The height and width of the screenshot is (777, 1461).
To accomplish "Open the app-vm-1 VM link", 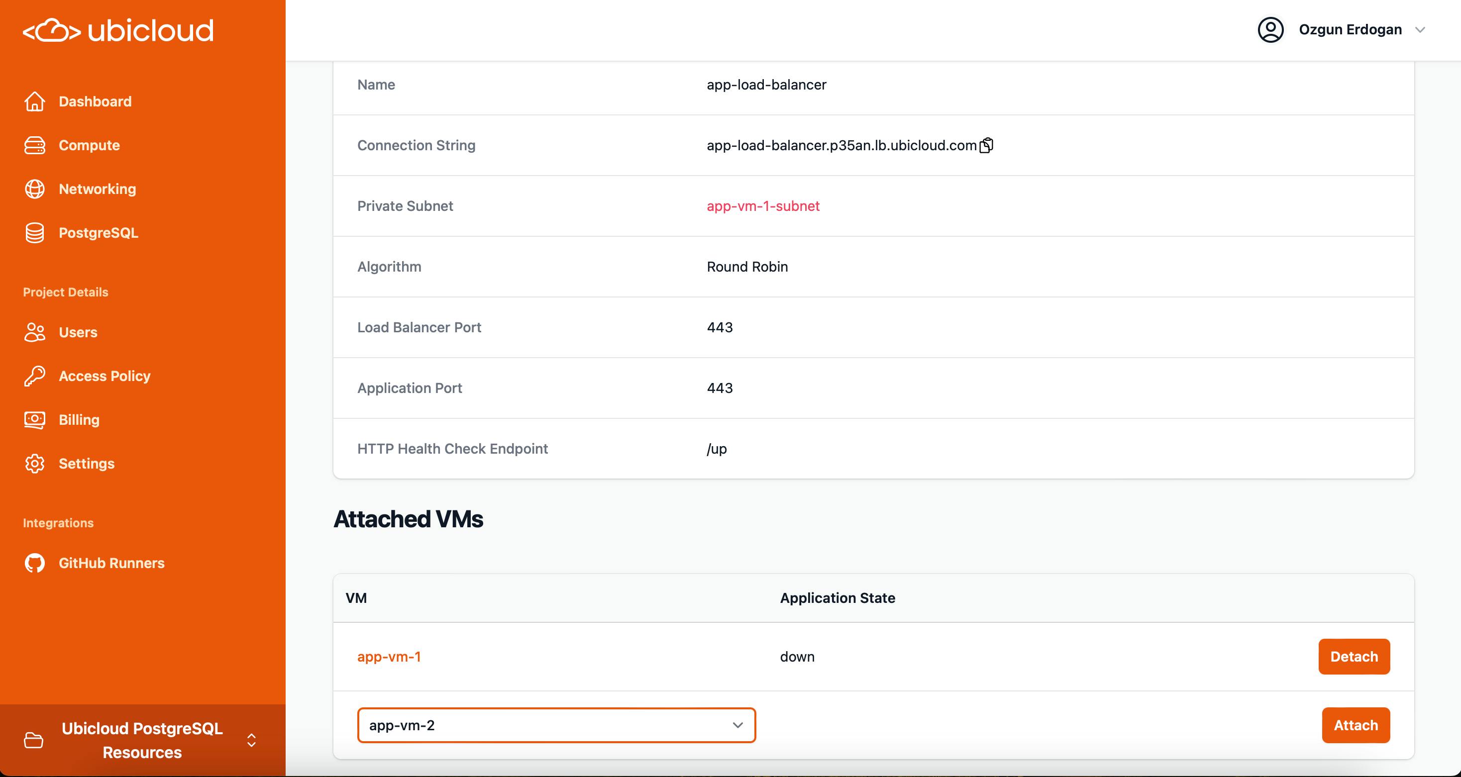I will [389, 657].
